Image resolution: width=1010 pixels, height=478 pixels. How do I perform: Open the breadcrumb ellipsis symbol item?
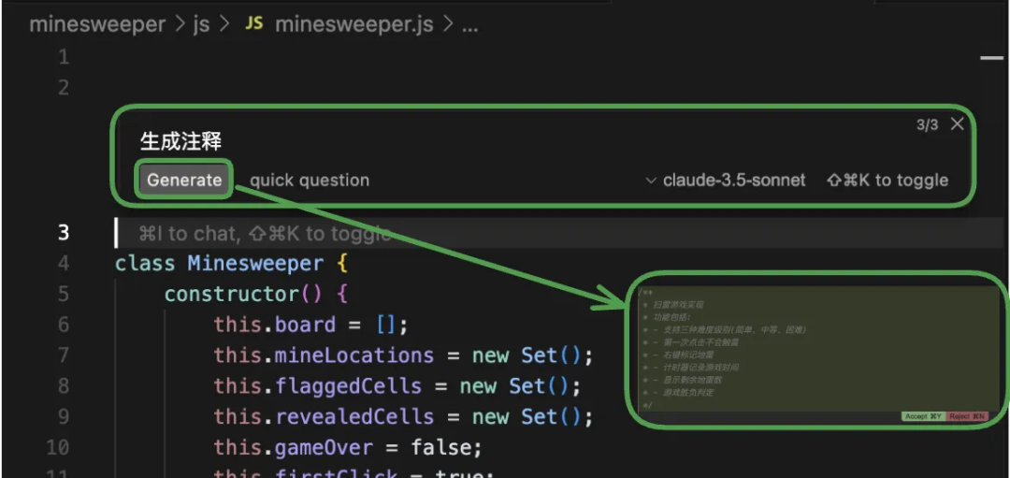(x=470, y=26)
